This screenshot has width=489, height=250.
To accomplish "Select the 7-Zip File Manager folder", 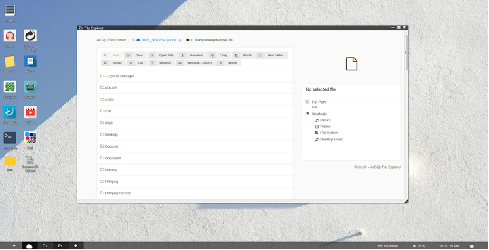I will click(195, 76).
